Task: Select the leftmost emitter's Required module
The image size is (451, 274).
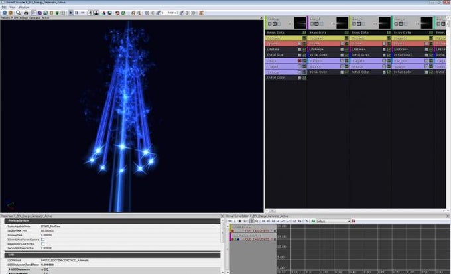Action: pos(286,38)
